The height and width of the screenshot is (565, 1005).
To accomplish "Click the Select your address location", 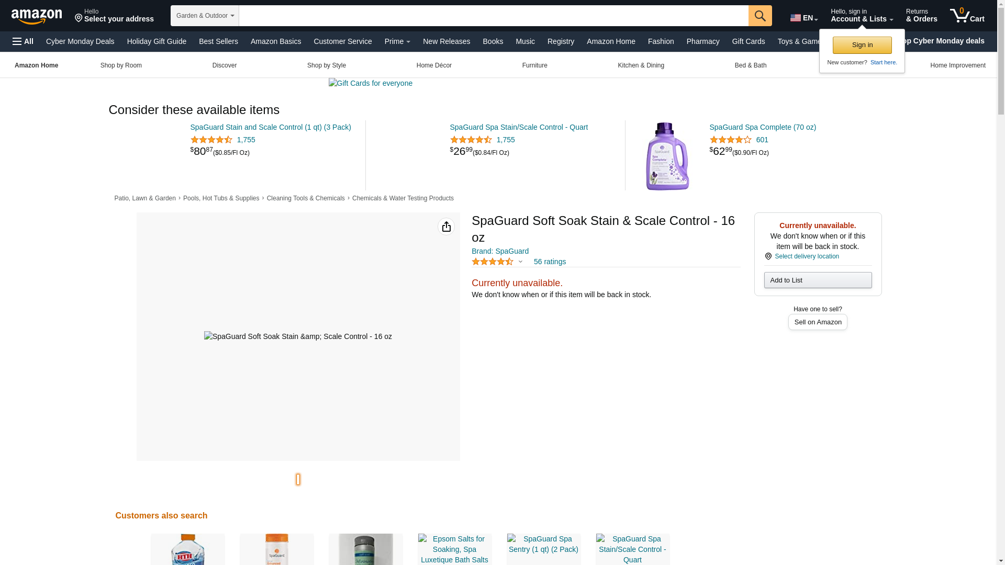I will [114, 16].
